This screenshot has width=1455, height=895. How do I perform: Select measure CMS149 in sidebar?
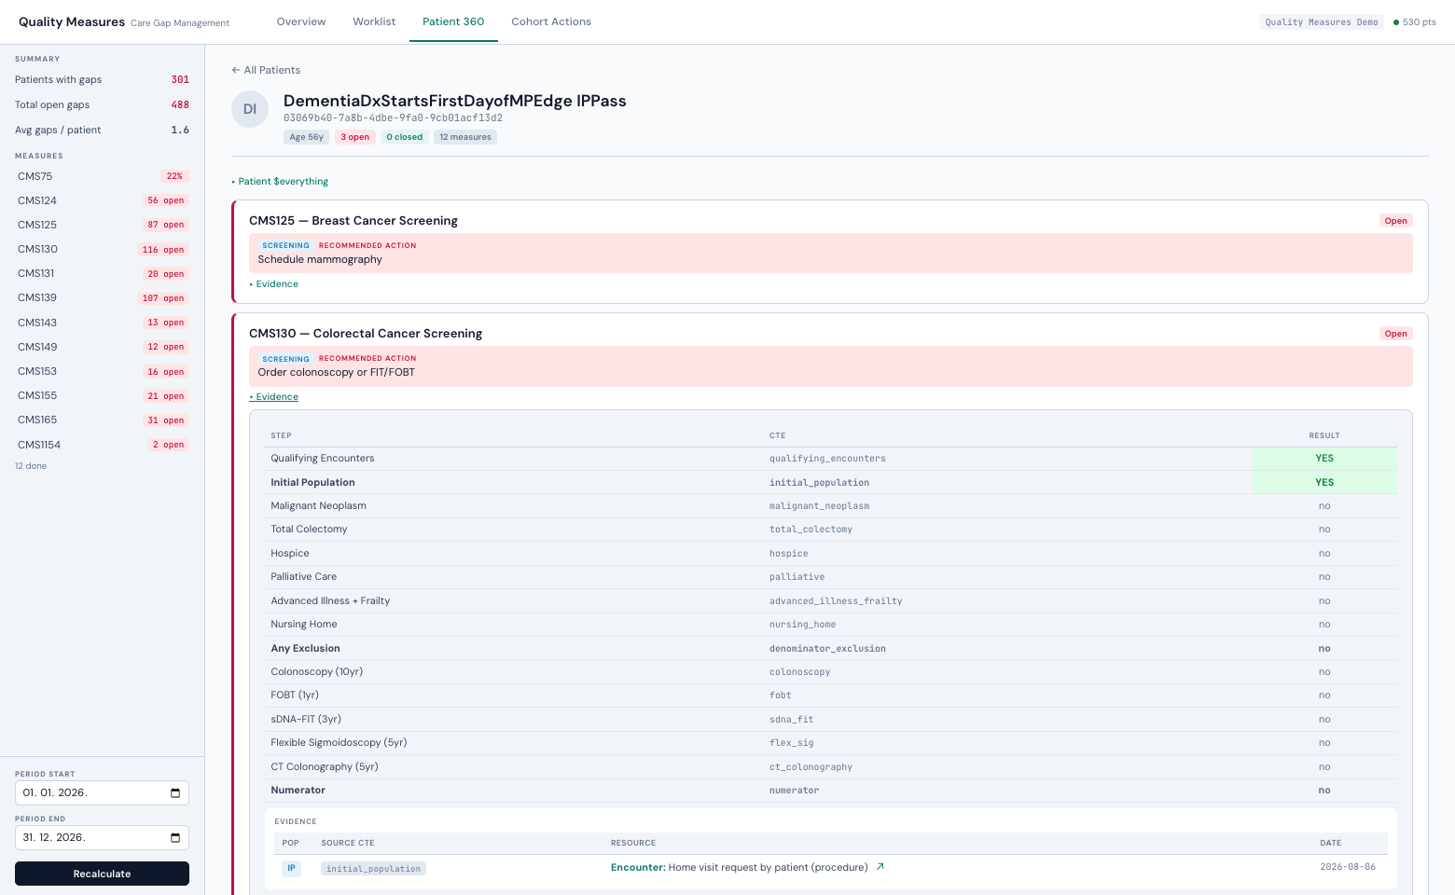pyautogui.click(x=102, y=347)
